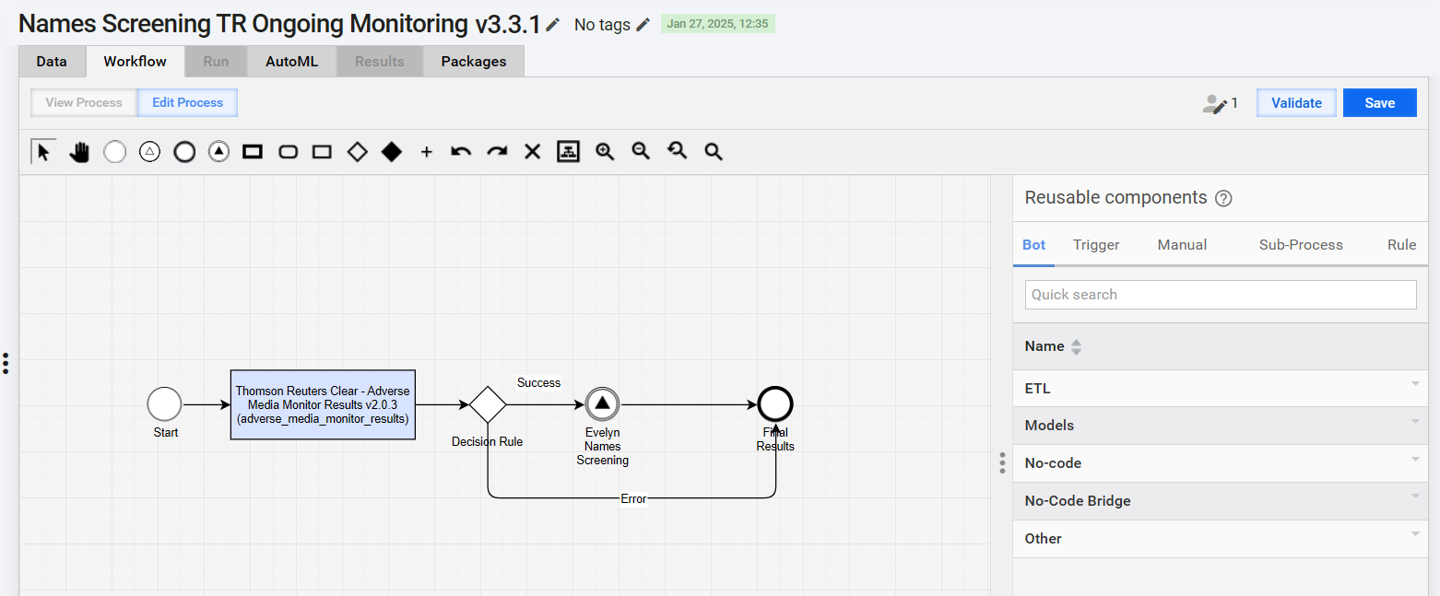
Task: Click the Success flow label
Action: pos(538,383)
